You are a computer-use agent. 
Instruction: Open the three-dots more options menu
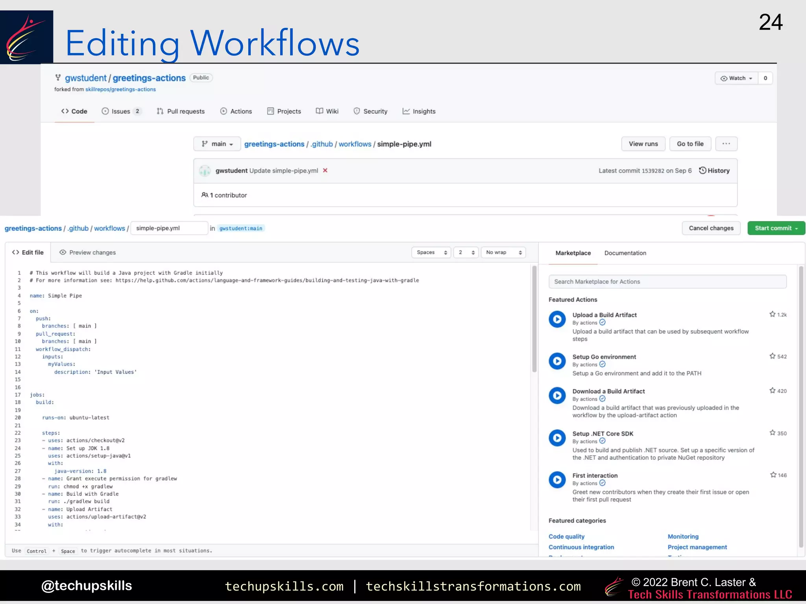tap(726, 144)
